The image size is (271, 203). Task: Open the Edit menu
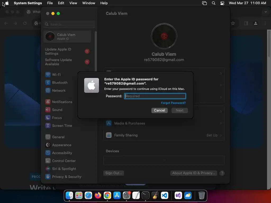coord(61,3)
